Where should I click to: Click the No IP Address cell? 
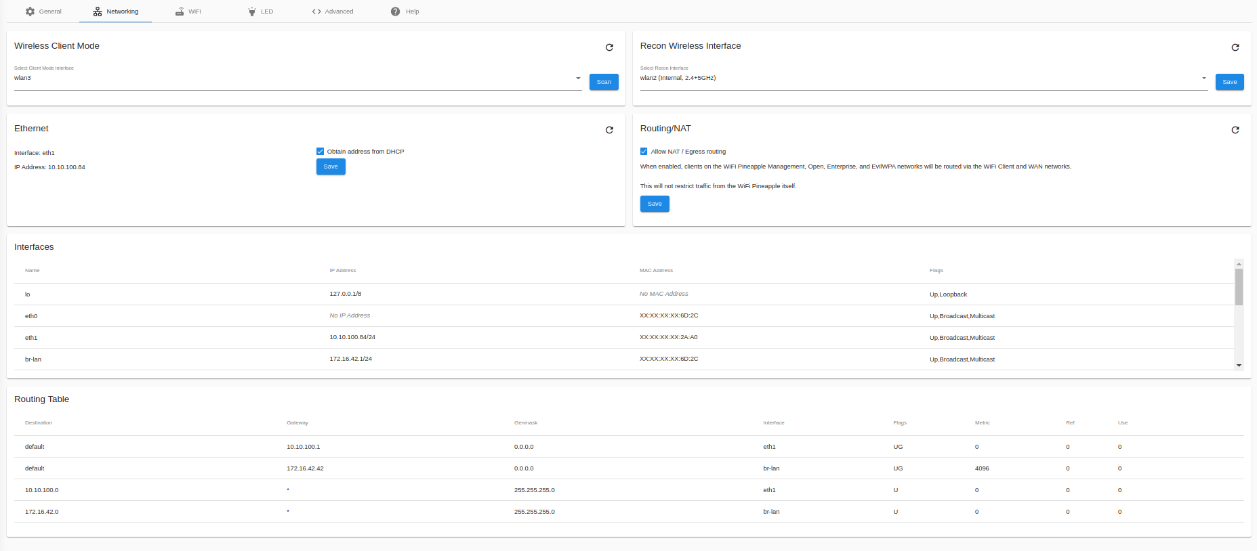click(350, 315)
